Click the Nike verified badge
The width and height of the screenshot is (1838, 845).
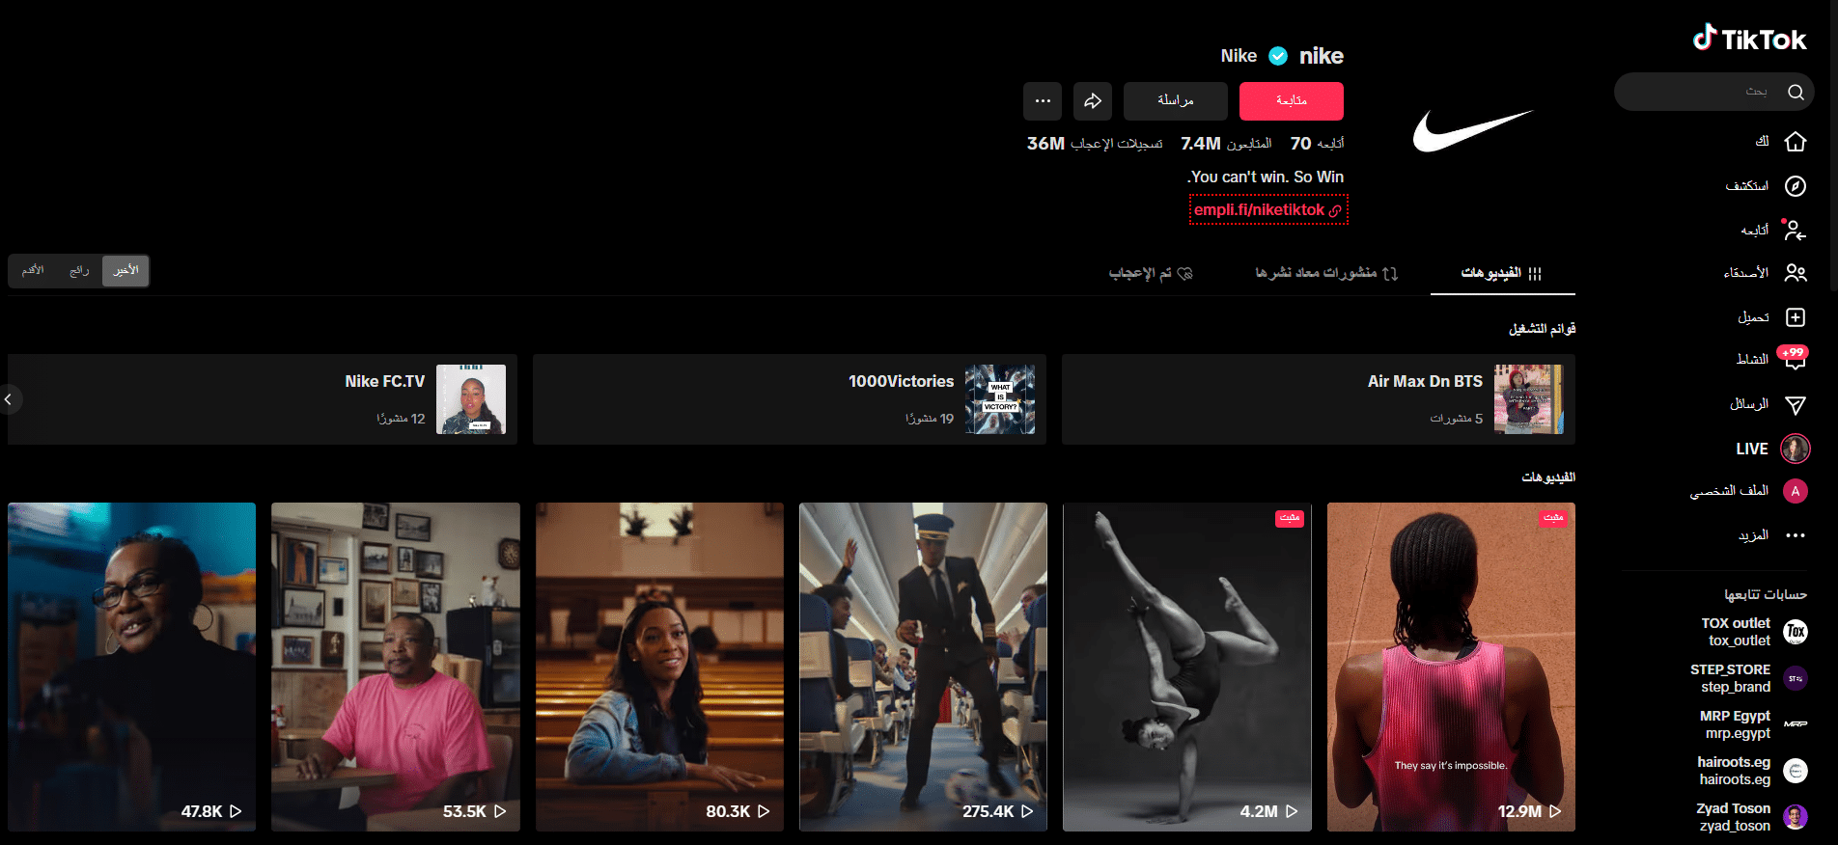(x=1278, y=56)
